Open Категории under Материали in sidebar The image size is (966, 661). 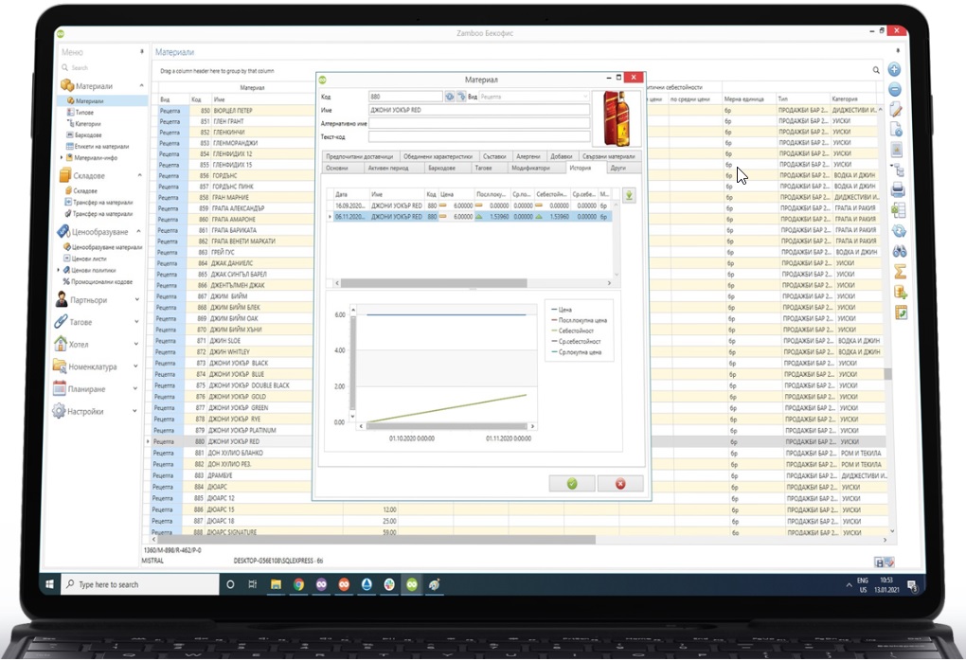pos(88,124)
